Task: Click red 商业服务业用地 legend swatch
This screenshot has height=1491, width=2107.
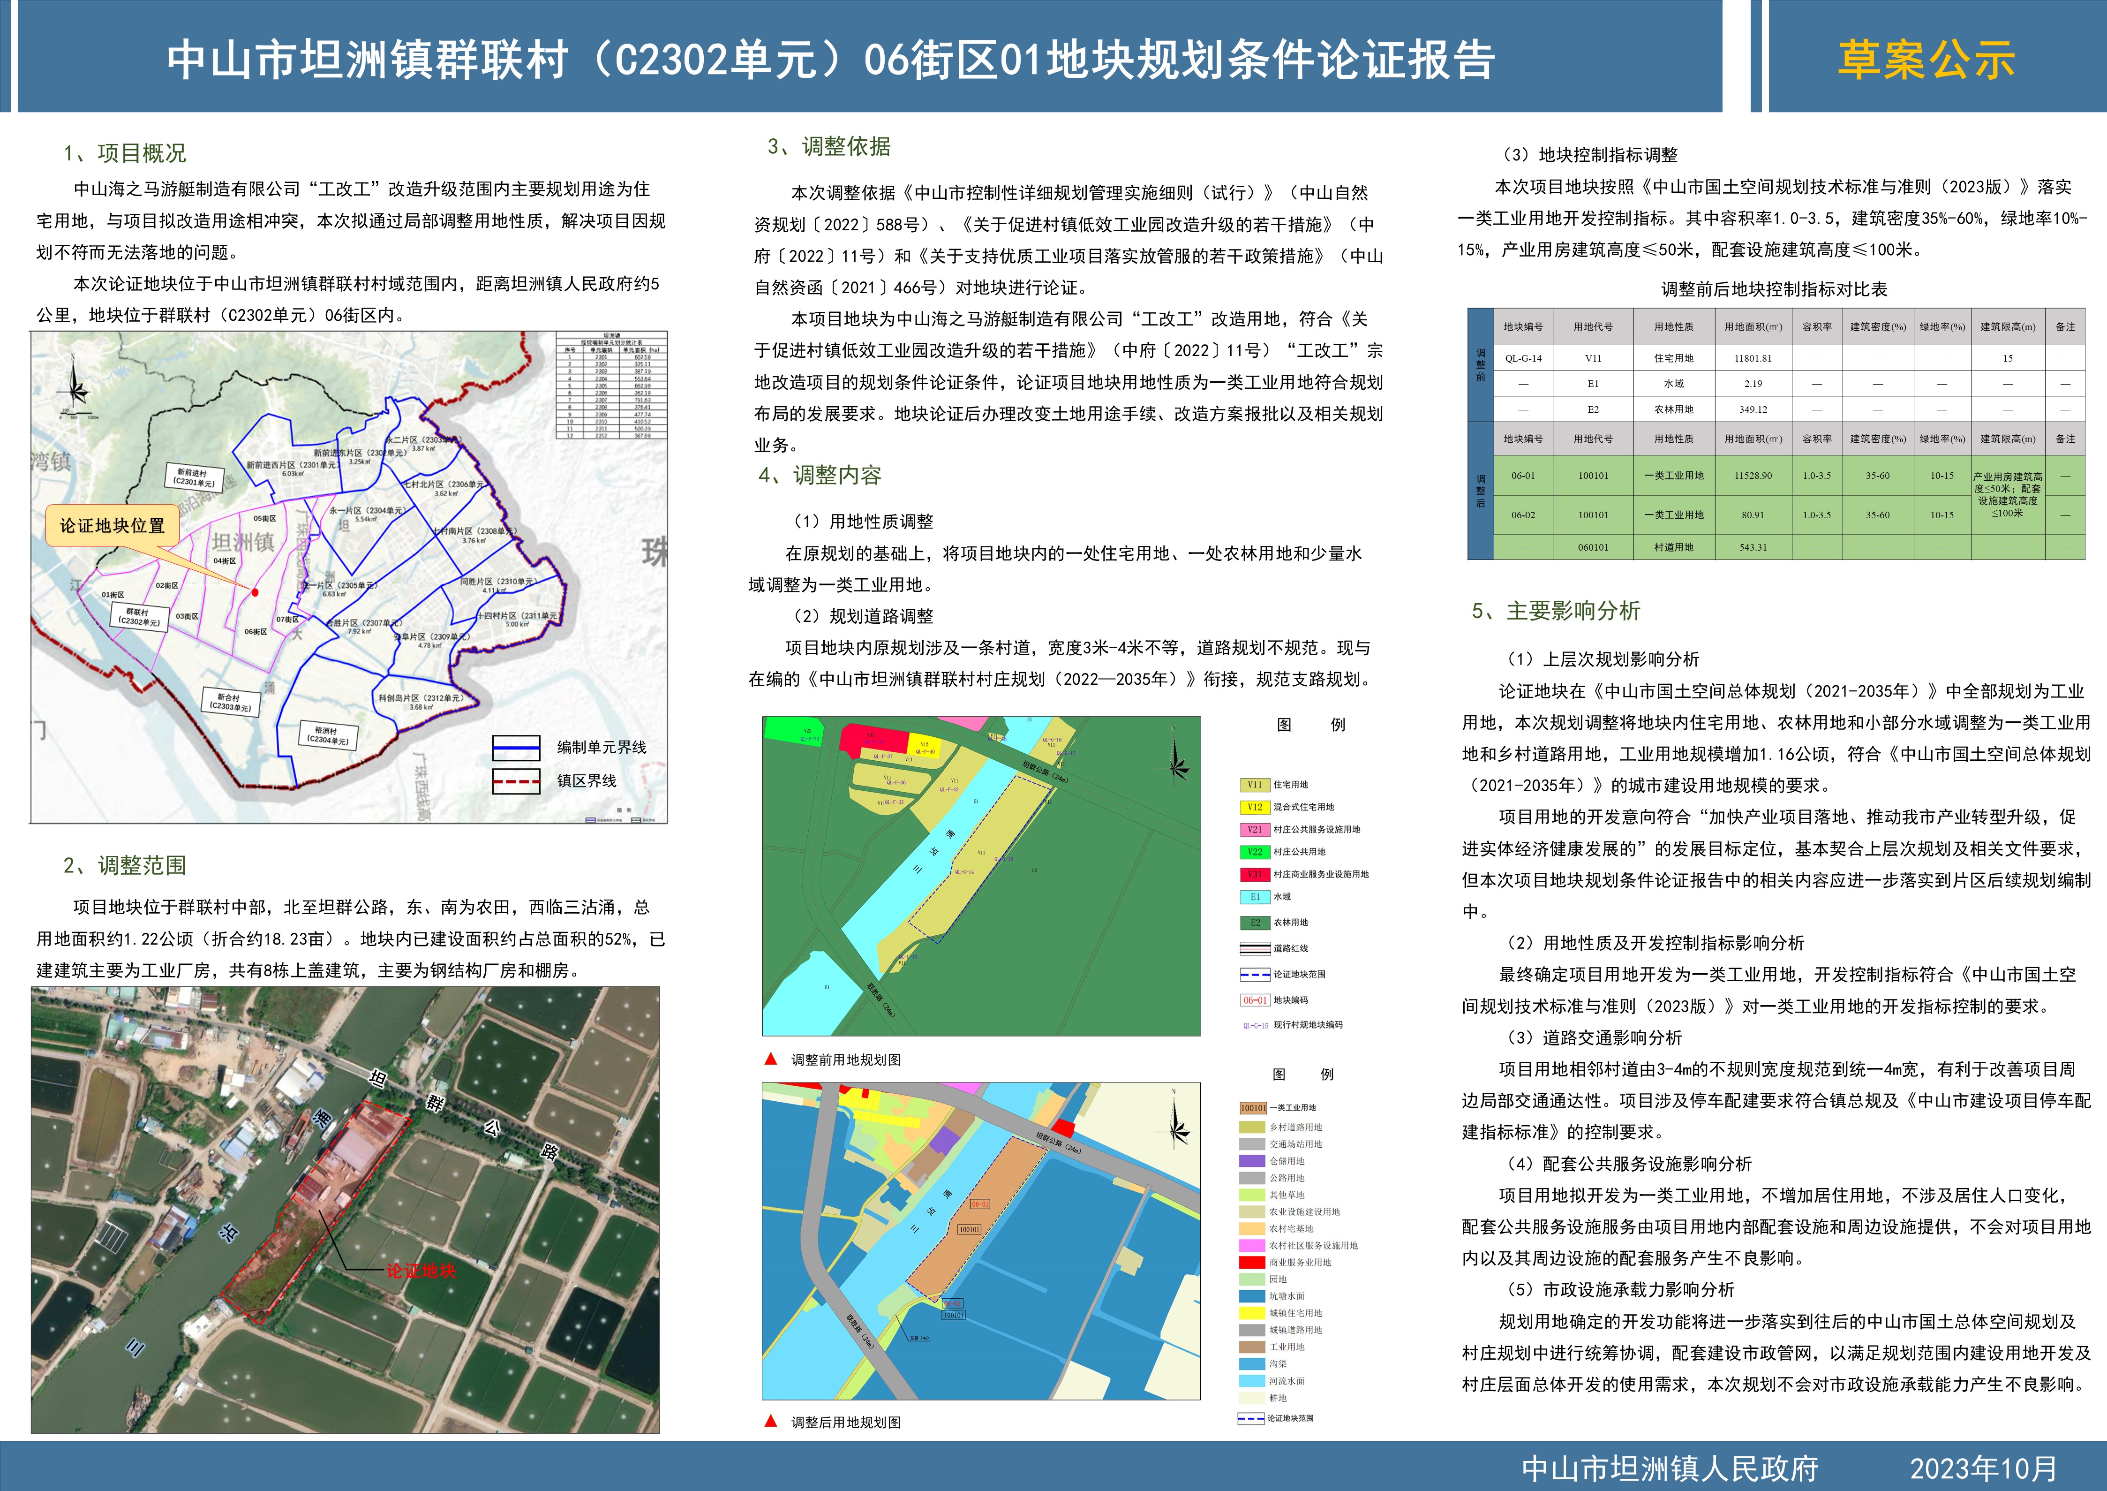Action: click(x=1252, y=1263)
